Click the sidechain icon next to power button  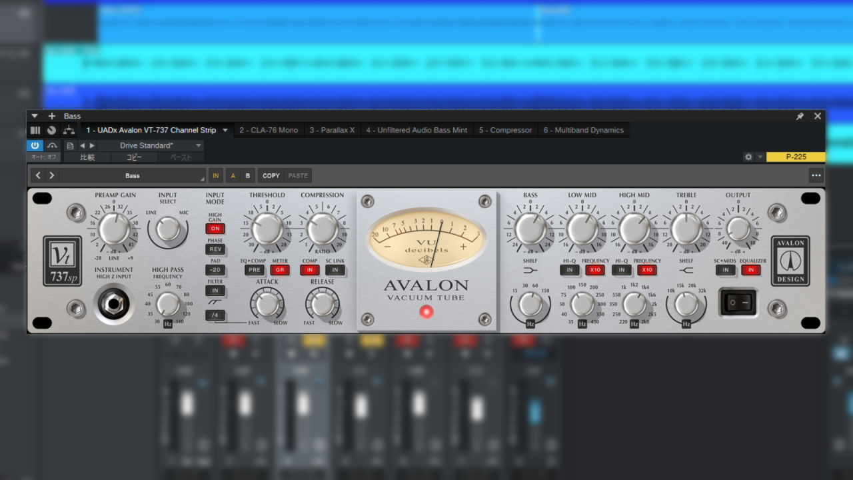[52, 145]
